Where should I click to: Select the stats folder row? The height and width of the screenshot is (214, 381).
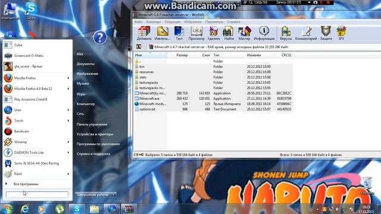click(213, 77)
